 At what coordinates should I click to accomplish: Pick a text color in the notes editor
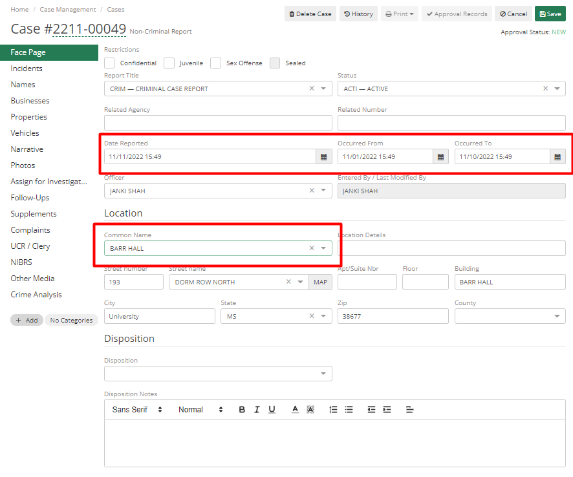coord(294,409)
